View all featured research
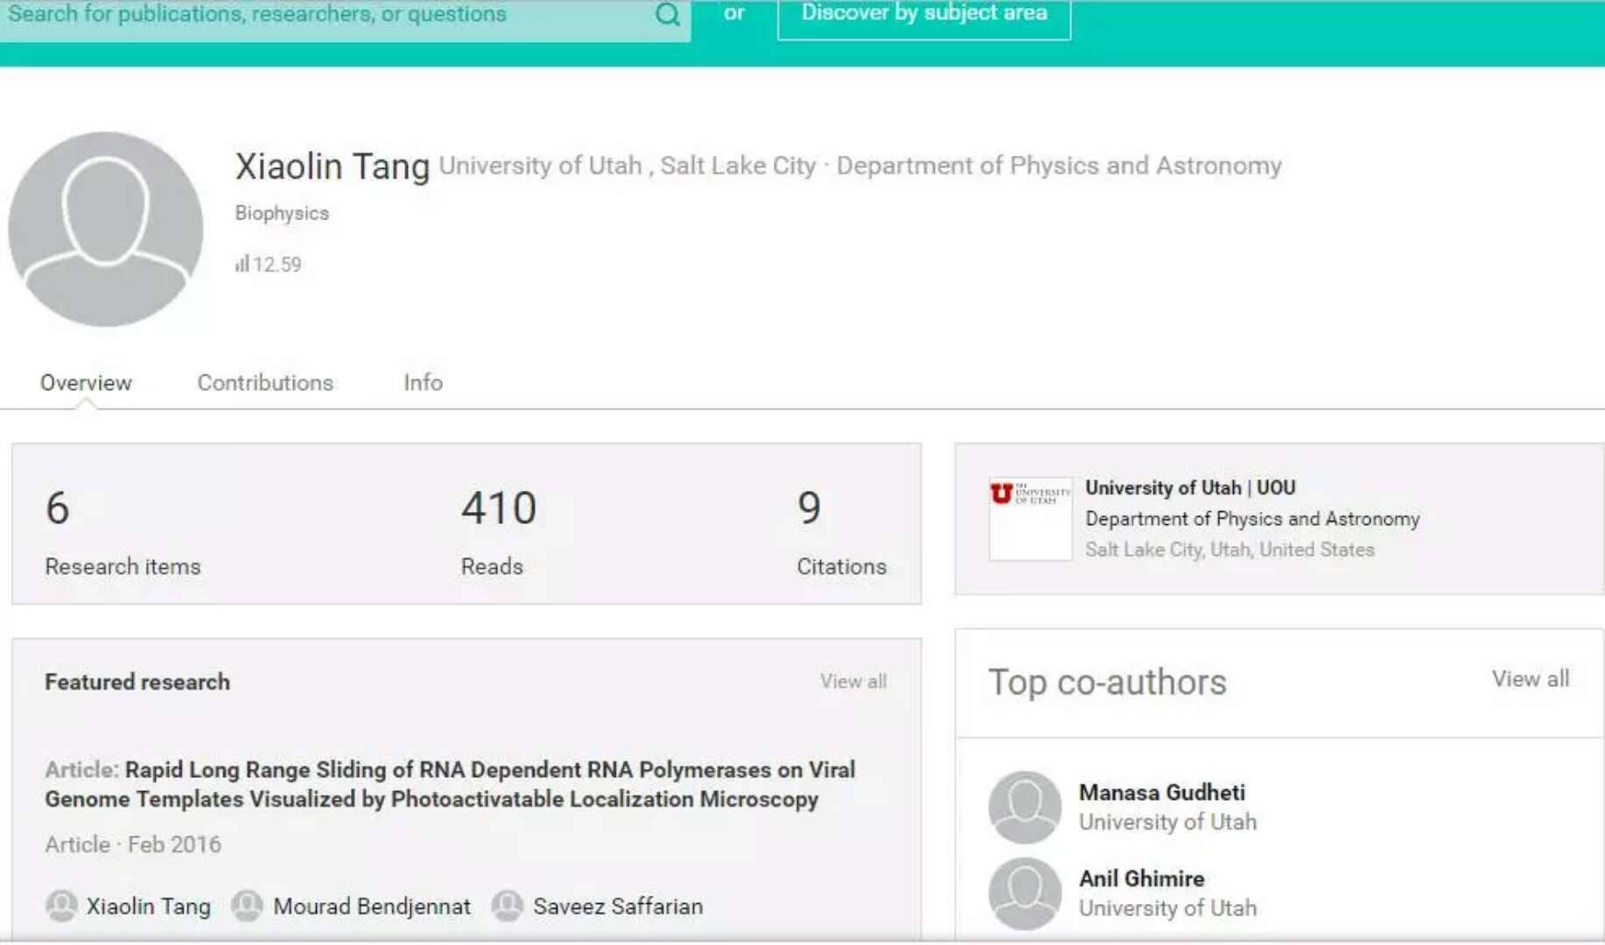 pos(853,681)
